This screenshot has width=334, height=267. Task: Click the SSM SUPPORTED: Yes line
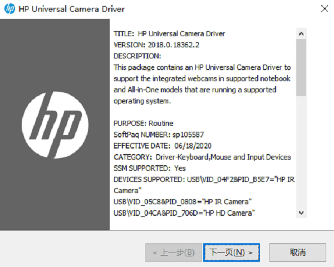(150, 168)
